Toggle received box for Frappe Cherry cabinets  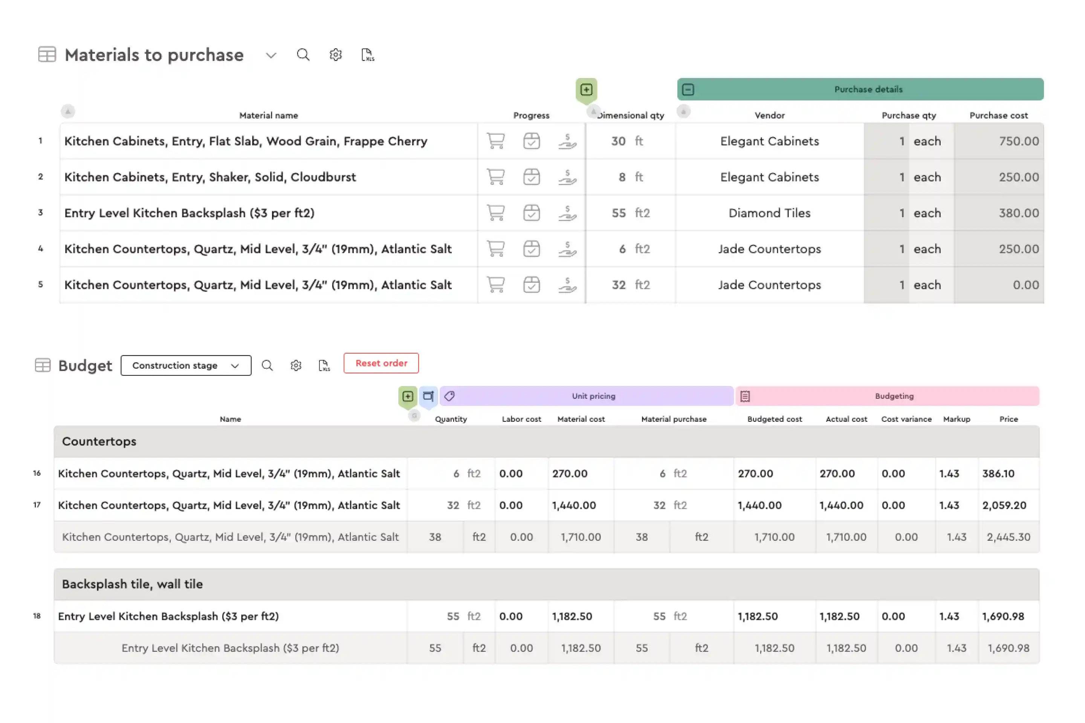coord(532,141)
